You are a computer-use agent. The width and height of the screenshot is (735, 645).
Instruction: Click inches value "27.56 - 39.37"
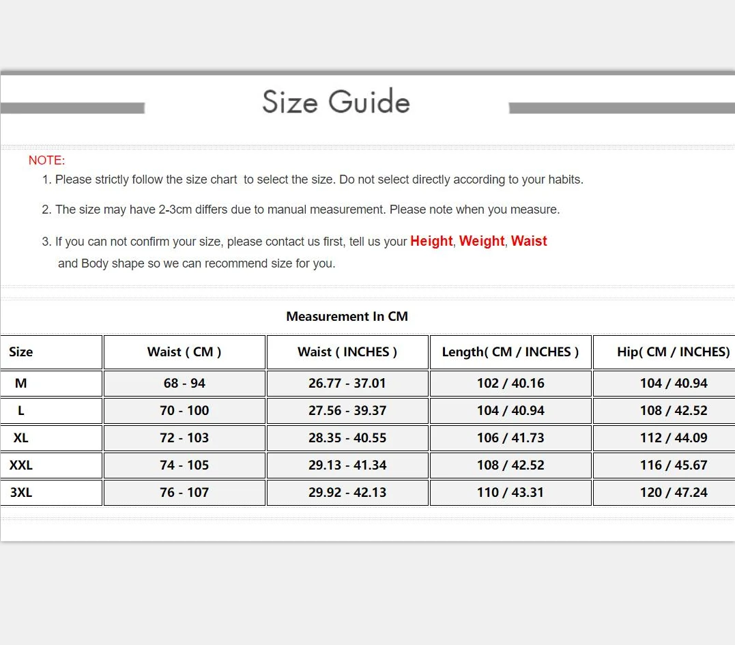click(x=347, y=411)
